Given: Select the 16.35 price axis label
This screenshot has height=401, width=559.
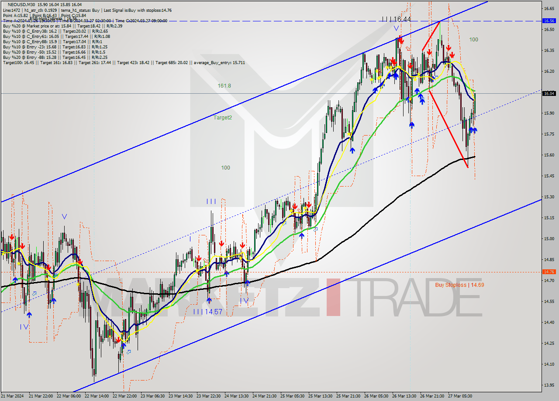Looking at the screenshot, I should coord(549,50).
